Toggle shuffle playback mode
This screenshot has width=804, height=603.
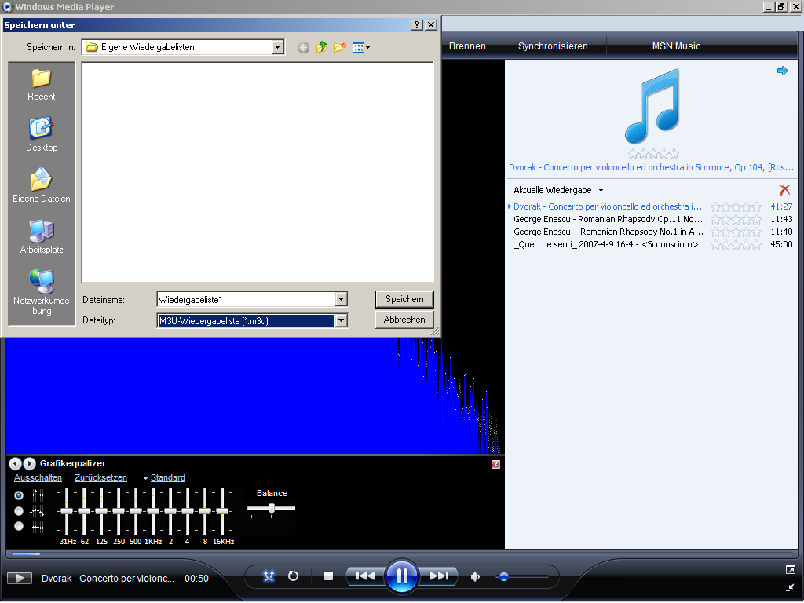tap(269, 576)
